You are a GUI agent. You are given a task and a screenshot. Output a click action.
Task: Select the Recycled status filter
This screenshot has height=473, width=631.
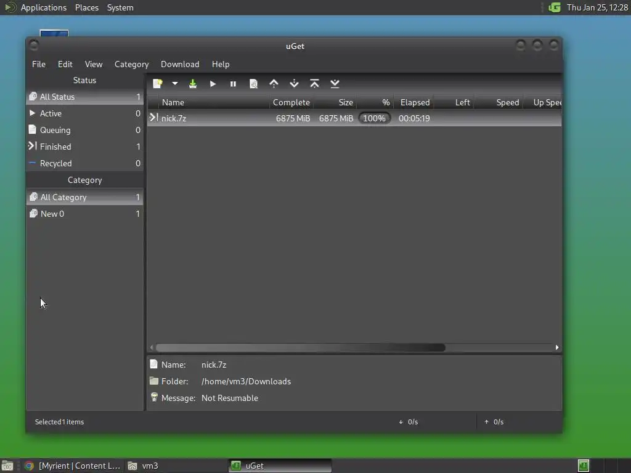84,163
